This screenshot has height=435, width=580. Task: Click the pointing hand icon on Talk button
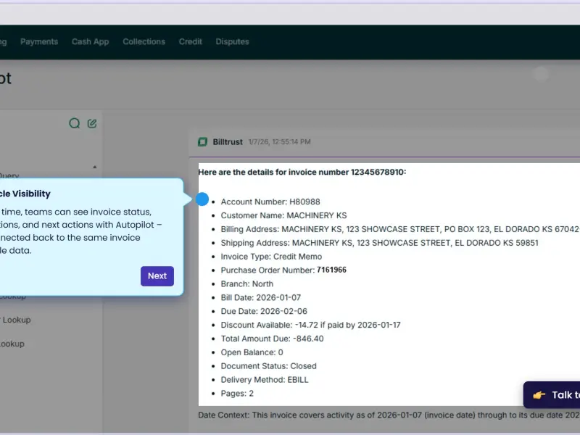tap(539, 395)
